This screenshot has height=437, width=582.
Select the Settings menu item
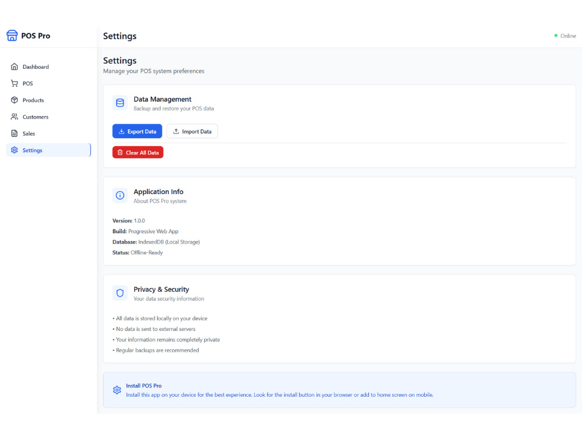point(48,150)
